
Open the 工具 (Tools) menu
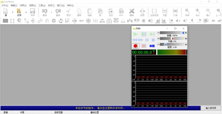pos(42,6)
